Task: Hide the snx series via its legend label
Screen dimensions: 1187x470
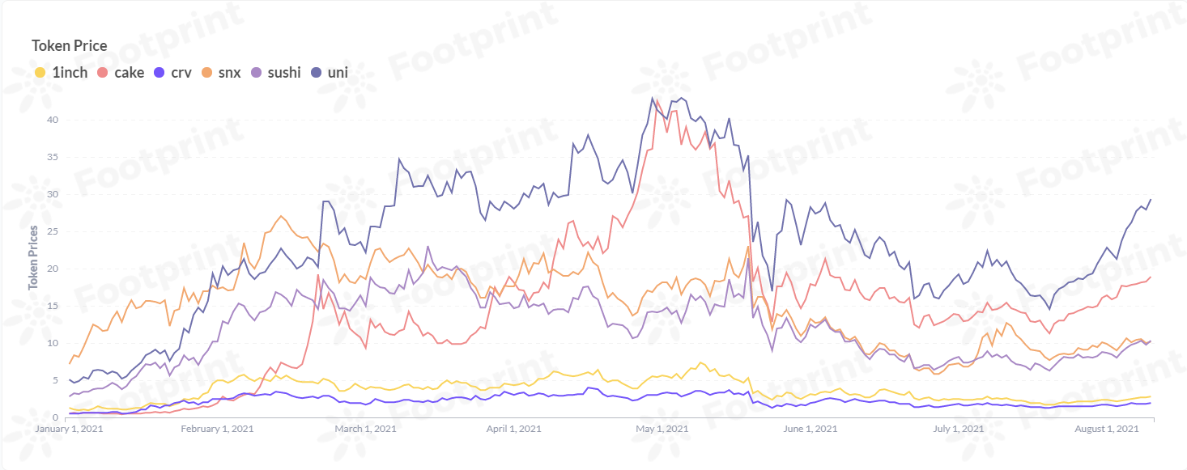Action: pyautogui.click(x=230, y=73)
